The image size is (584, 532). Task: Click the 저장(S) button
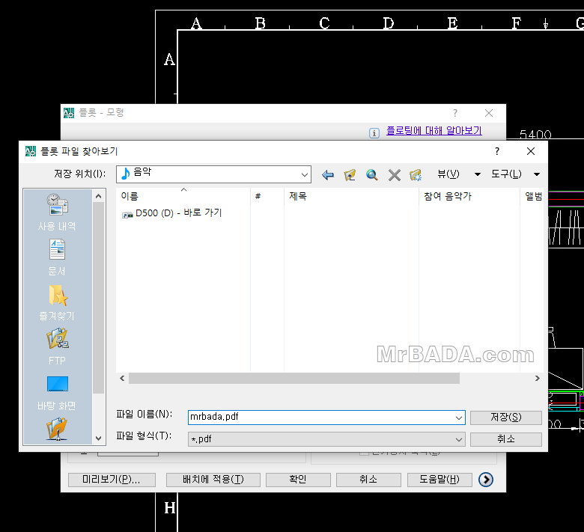pyautogui.click(x=506, y=418)
